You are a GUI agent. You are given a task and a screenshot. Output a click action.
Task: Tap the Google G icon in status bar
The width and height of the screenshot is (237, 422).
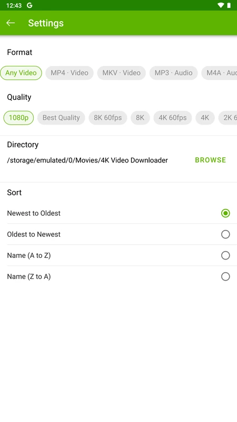(x=29, y=5)
